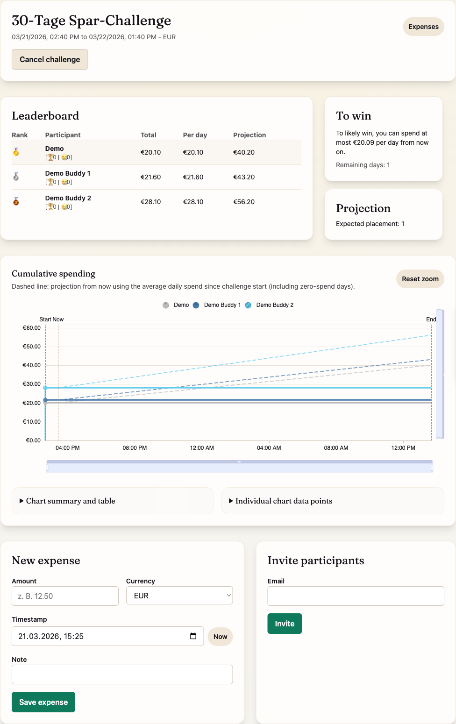Click the crying face icon in Demo's row
The image size is (456, 724).
pyautogui.click(x=64, y=157)
